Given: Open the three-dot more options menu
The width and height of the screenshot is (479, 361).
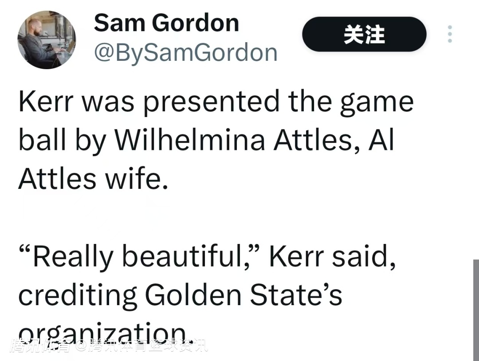Looking at the screenshot, I should tap(450, 34).
